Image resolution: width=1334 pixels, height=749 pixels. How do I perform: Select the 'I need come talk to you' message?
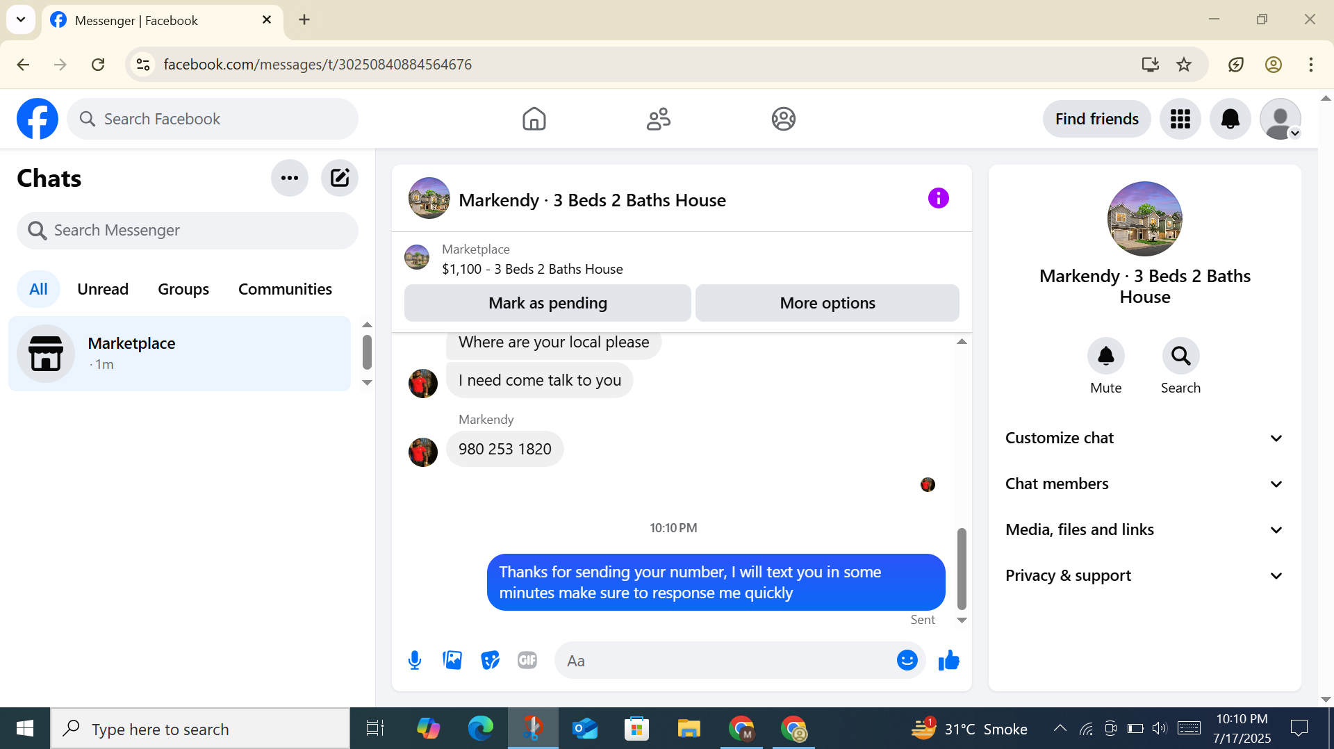click(x=539, y=380)
